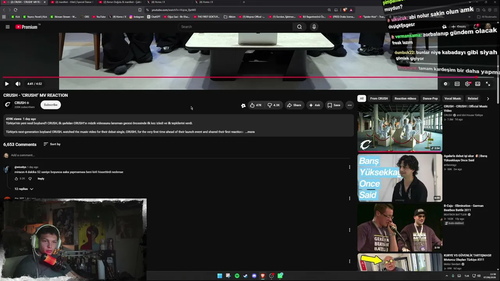Screen dimensions: 500x281
Task: Open more actions menu beside Save
Action: pos(350,105)
